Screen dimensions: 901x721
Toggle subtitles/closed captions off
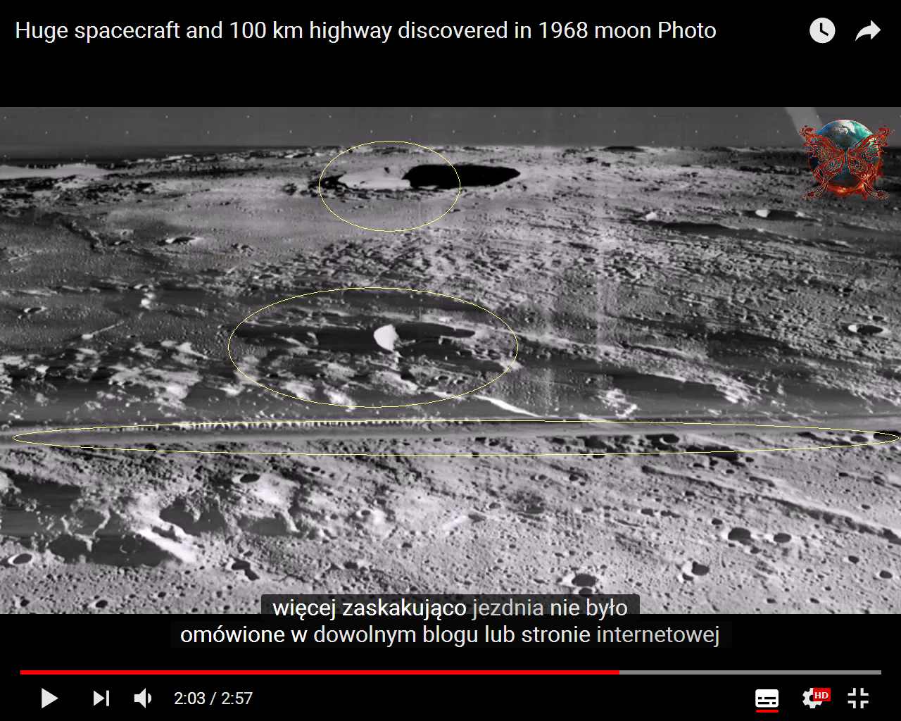(x=767, y=698)
